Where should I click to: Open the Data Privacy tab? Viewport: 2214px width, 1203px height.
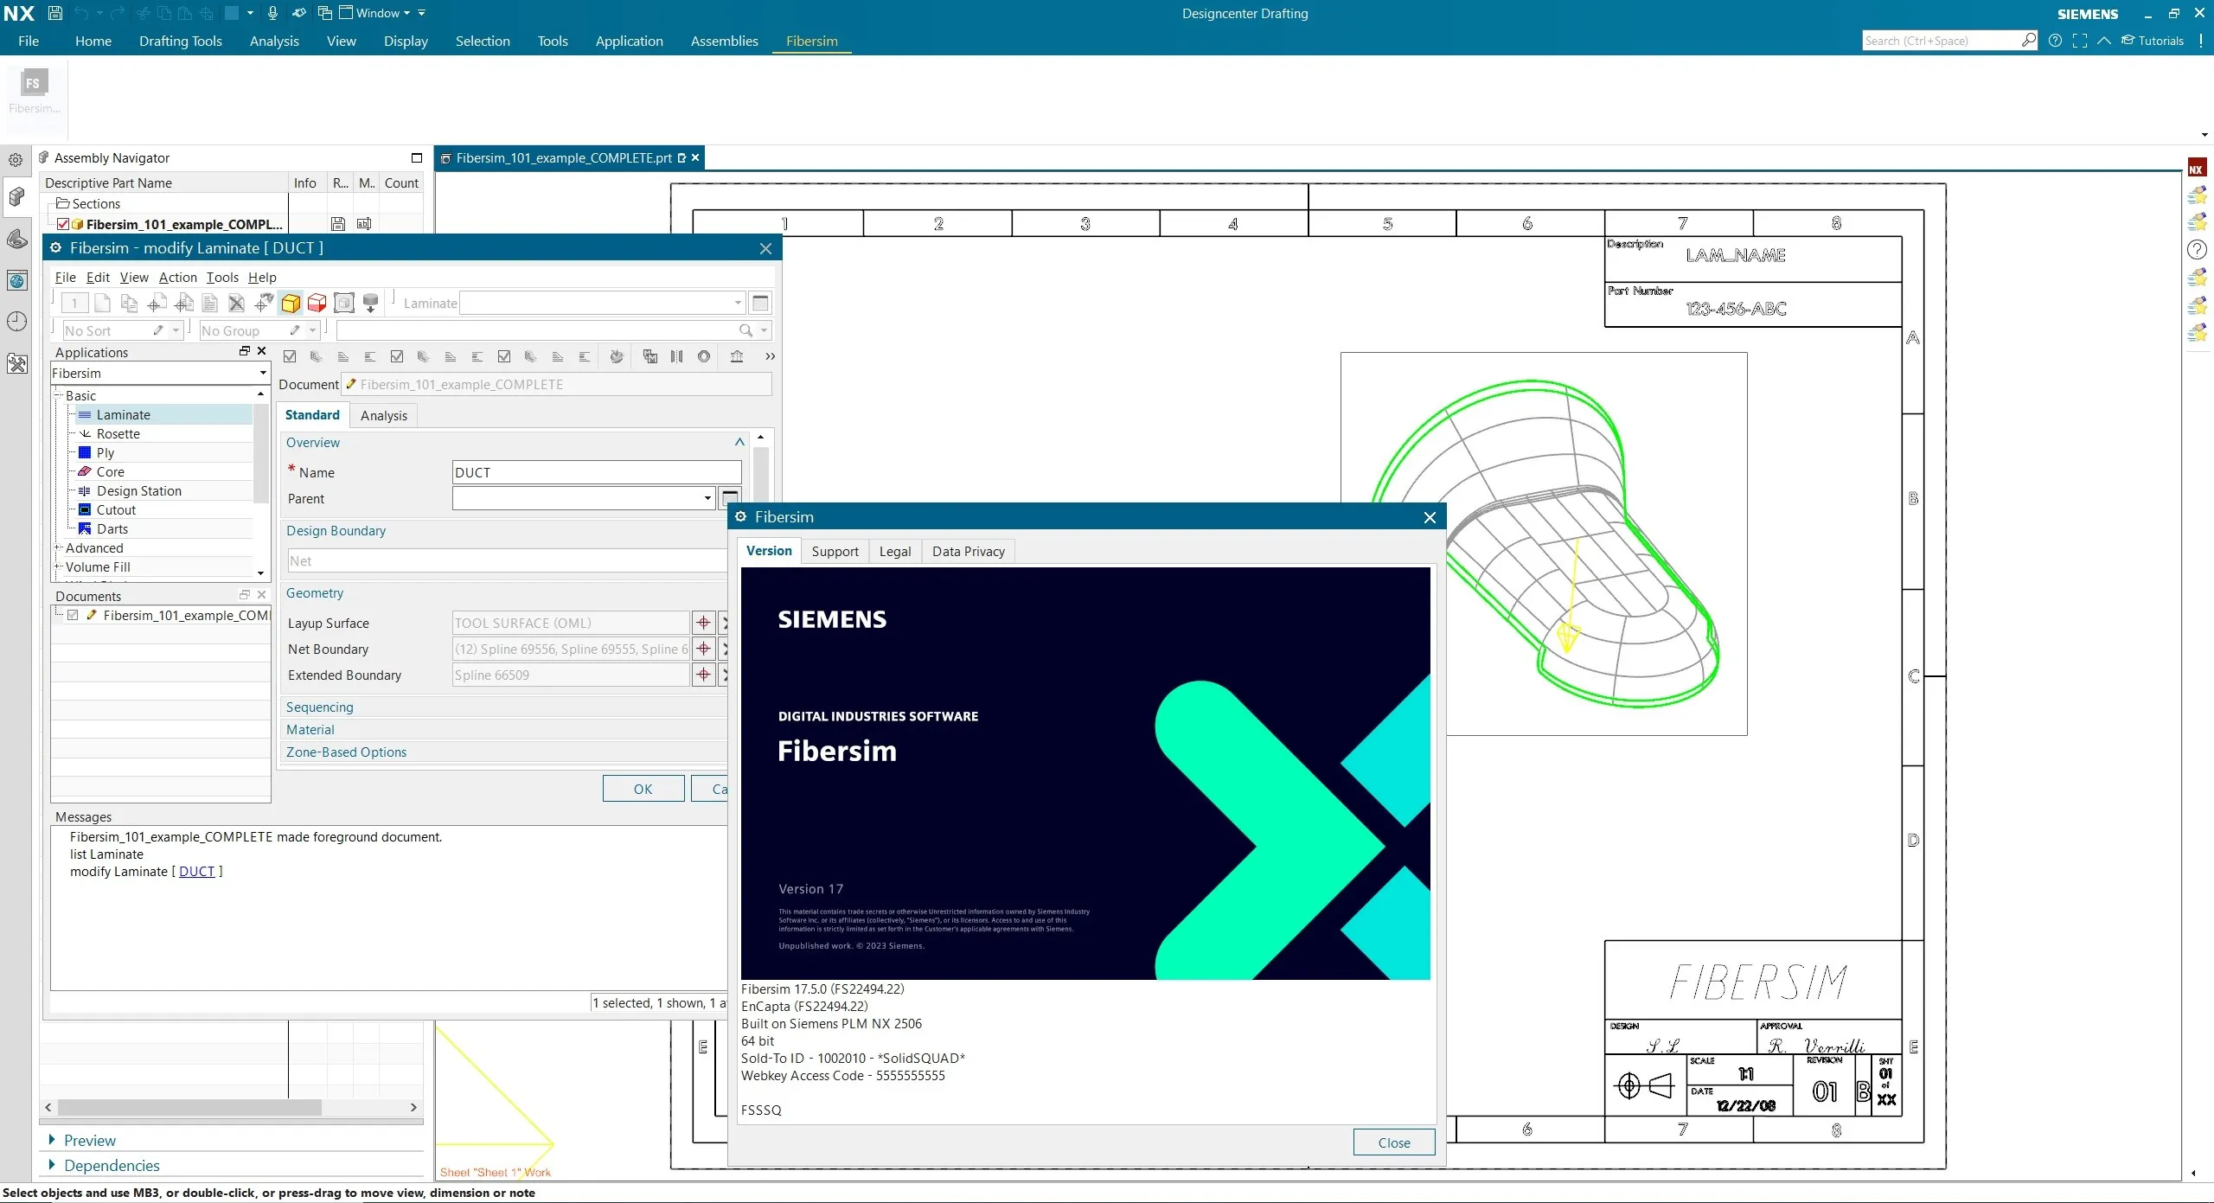[x=969, y=551]
